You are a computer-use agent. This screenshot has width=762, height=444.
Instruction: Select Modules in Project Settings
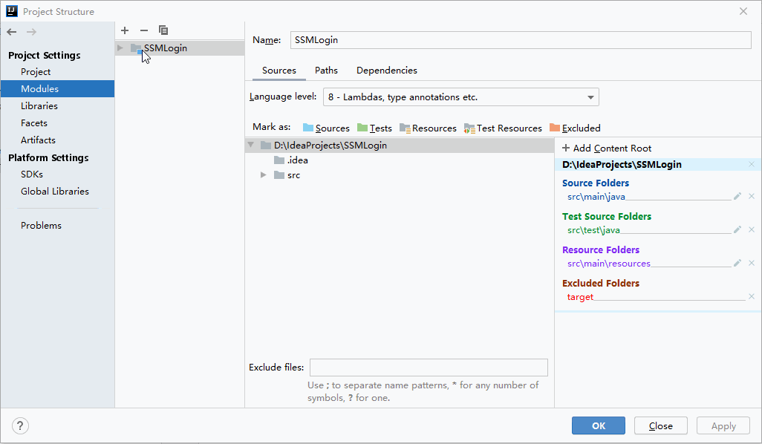57,89
